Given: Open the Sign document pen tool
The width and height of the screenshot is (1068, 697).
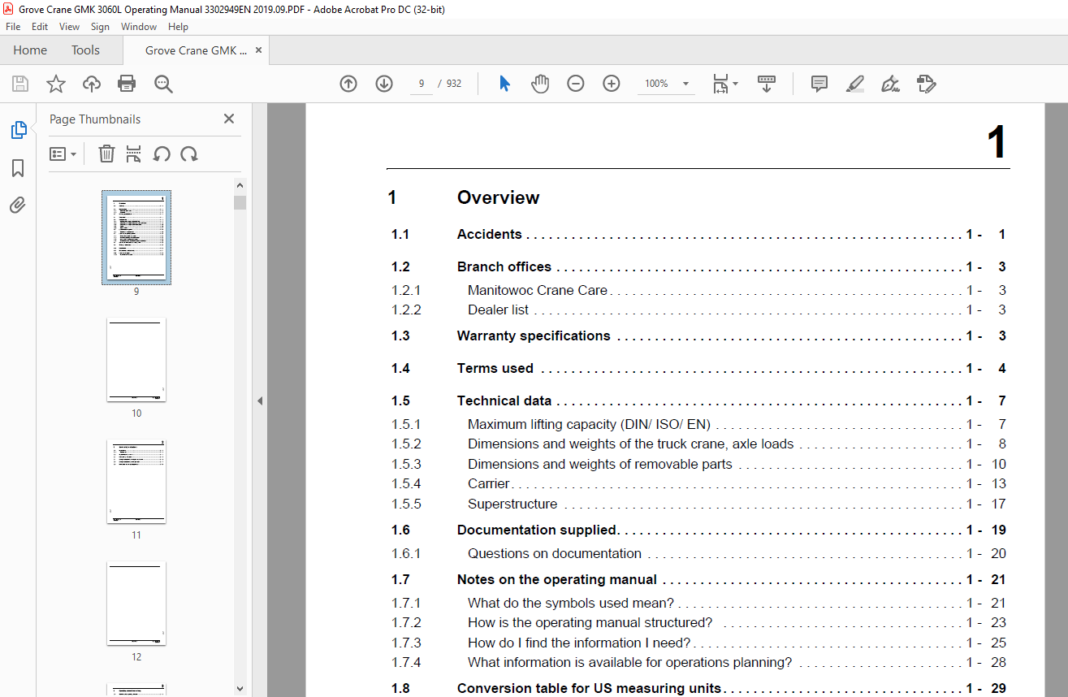Looking at the screenshot, I should point(890,84).
